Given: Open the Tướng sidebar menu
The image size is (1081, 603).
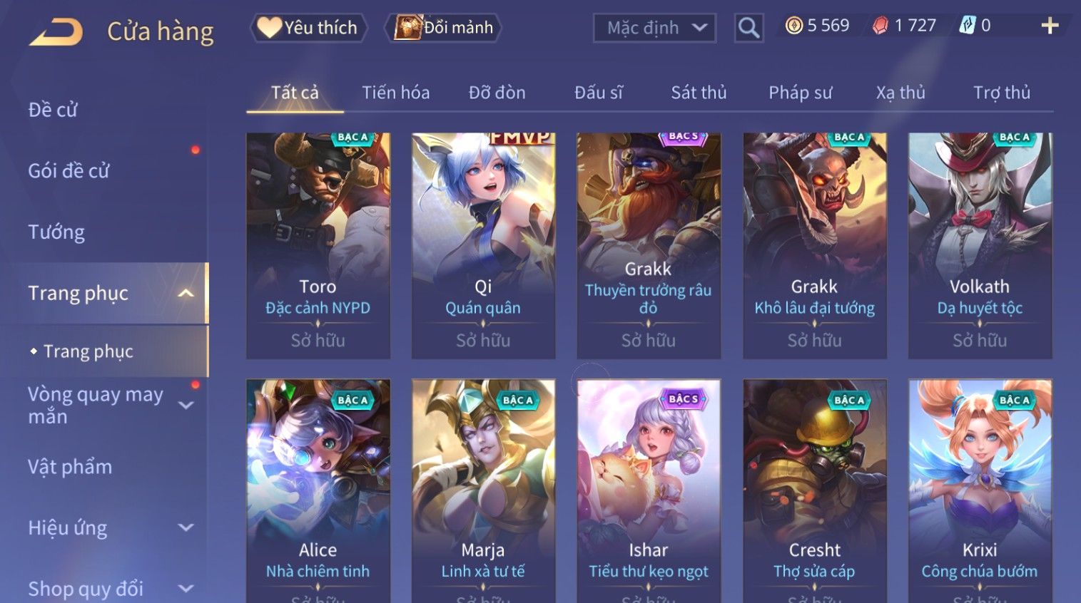Looking at the screenshot, I should (x=56, y=232).
